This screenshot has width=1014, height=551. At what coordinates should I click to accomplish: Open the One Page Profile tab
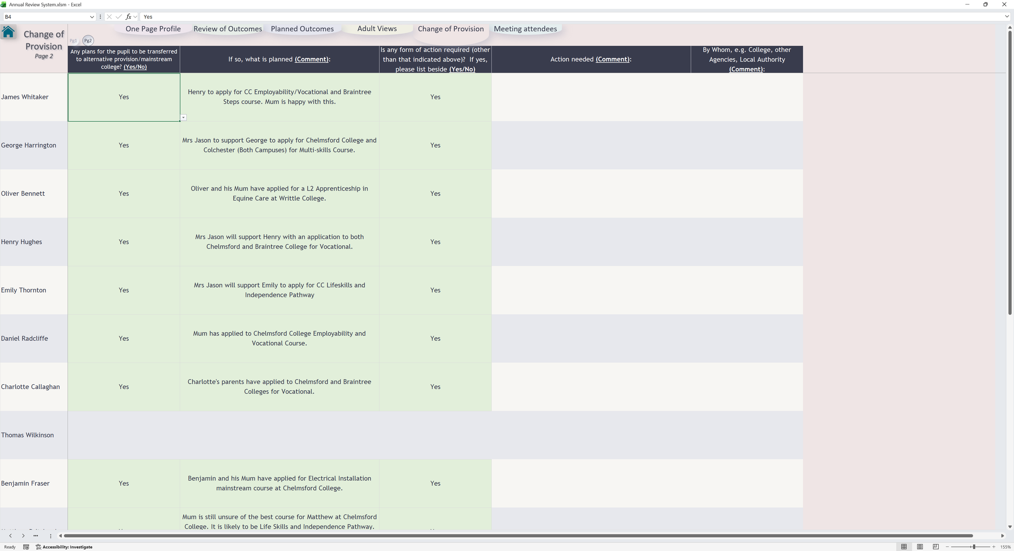(153, 29)
